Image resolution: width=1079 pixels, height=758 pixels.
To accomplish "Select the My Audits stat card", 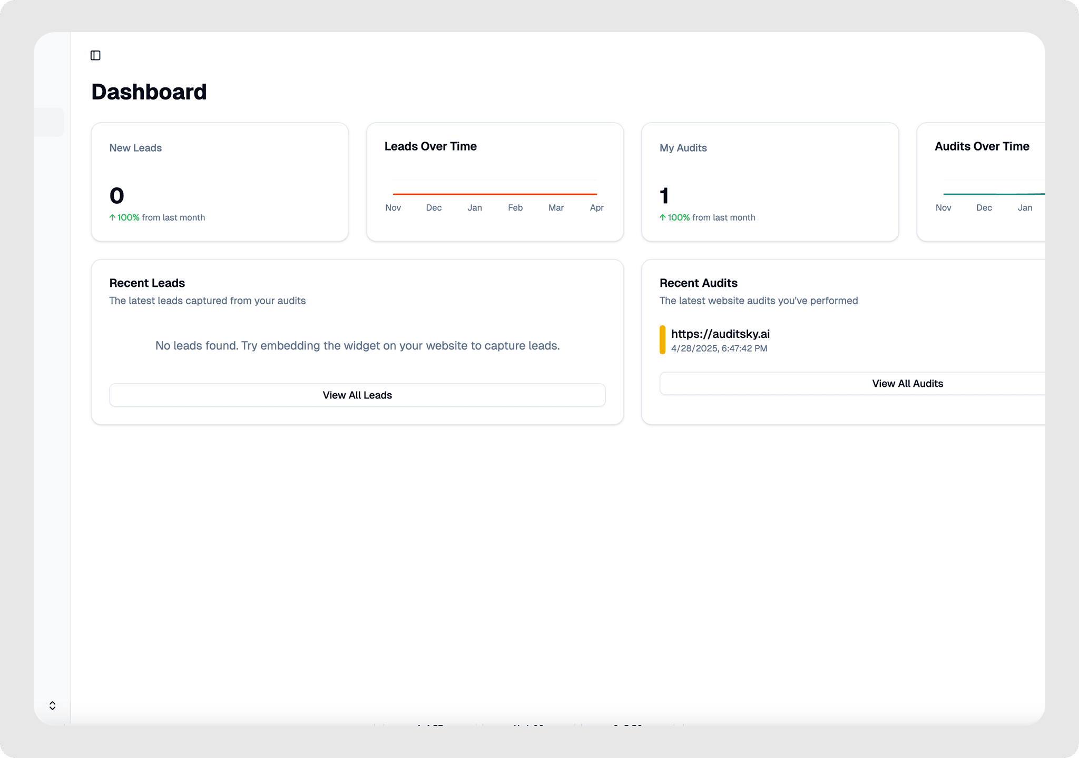I will pos(769,182).
